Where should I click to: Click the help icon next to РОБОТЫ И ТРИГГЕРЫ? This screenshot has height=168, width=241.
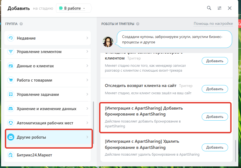(138, 24)
